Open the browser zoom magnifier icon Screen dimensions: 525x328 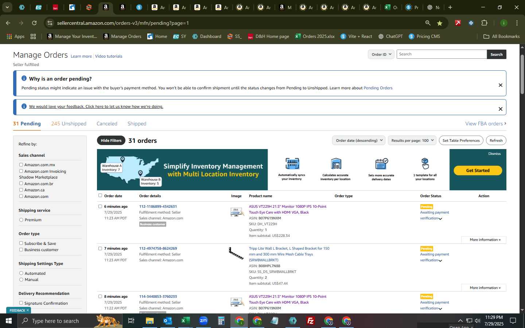[x=428, y=23]
